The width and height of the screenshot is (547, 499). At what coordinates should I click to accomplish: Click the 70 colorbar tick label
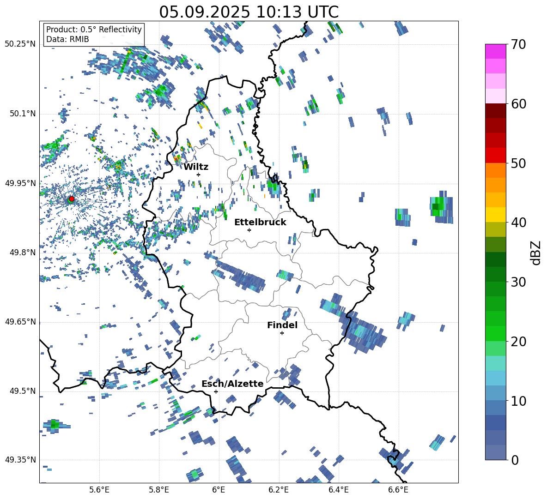pyautogui.click(x=518, y=45)
